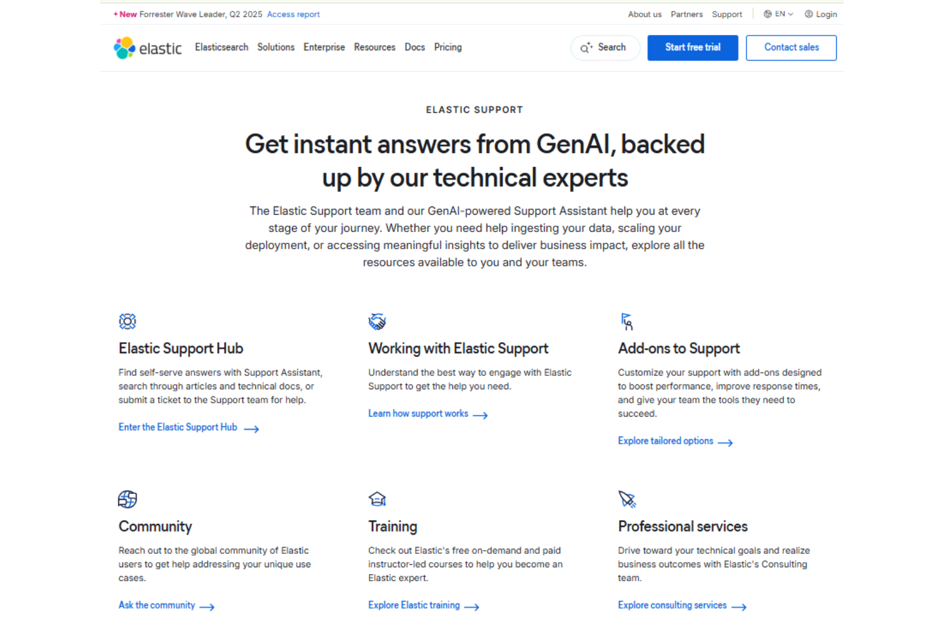
Task: Click the Professional services heading
Action: [682, 526]
